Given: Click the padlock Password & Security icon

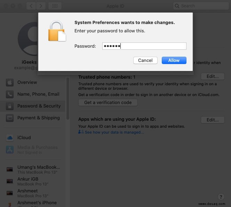Looking at the screenshot, I should 10,106.
